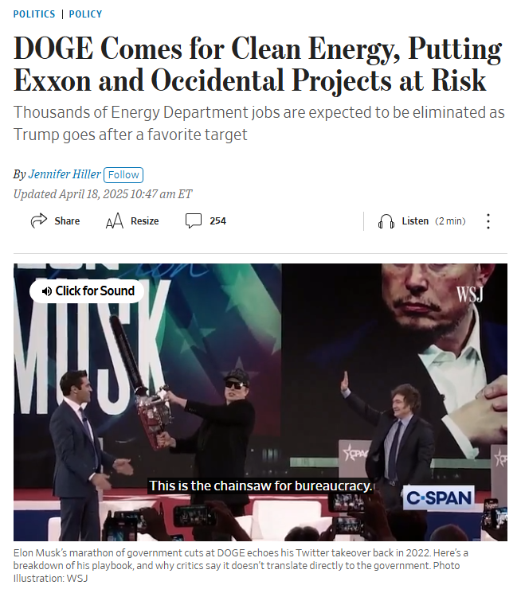Click the C-SPAN logo in video
This screenshot has height=593, width=517.
(439, 497)
